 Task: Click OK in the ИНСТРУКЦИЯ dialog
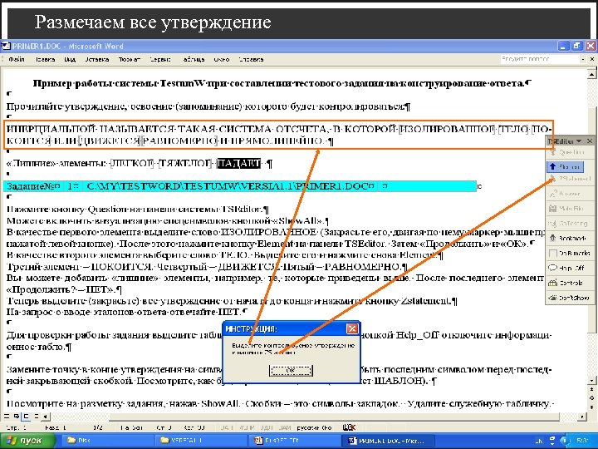pyautogui.click(x=291, y=370)
